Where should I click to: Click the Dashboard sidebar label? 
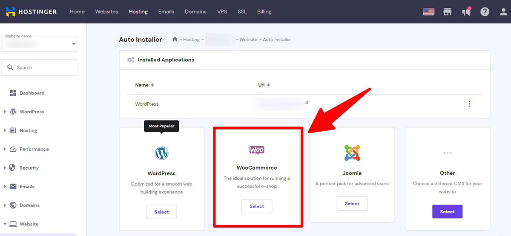pyautogui.click(x=32, y=93)
